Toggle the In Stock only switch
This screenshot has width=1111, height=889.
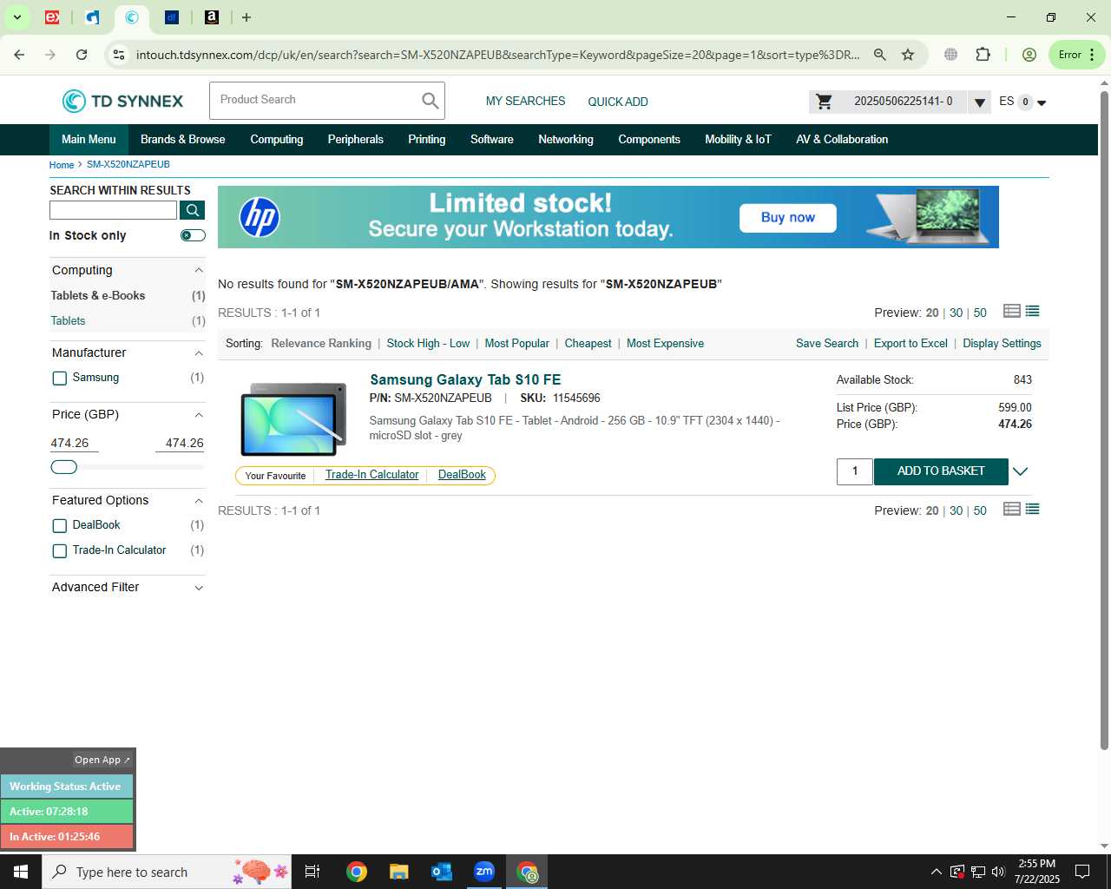193,235
